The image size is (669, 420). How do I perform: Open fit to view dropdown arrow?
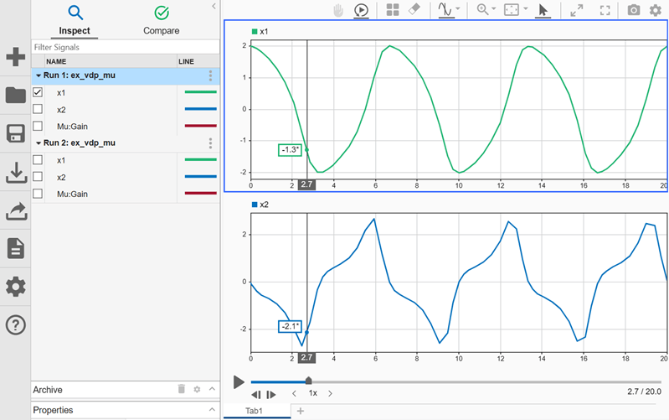526,8
